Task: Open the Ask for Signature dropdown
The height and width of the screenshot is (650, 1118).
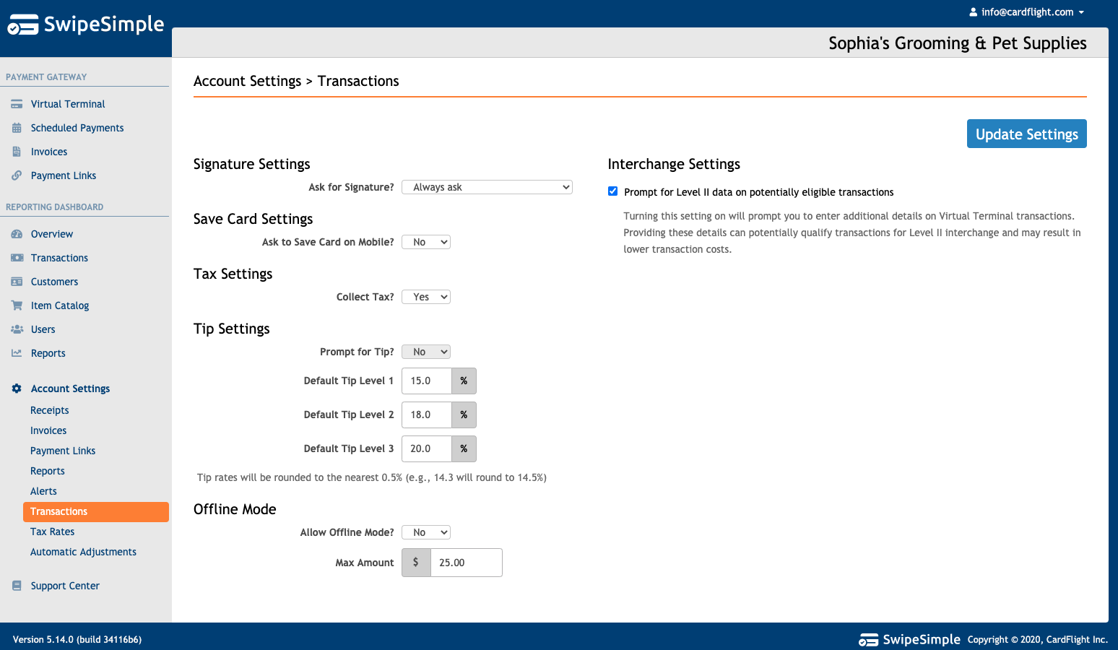Action: [x=487, y=187]
